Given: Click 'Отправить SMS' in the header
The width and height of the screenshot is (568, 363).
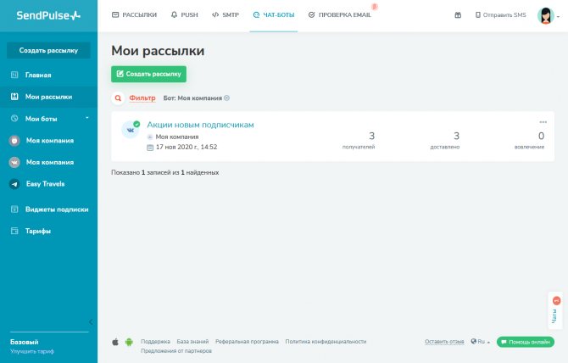Looking at the screenshot, I should [x=499, y=15].
